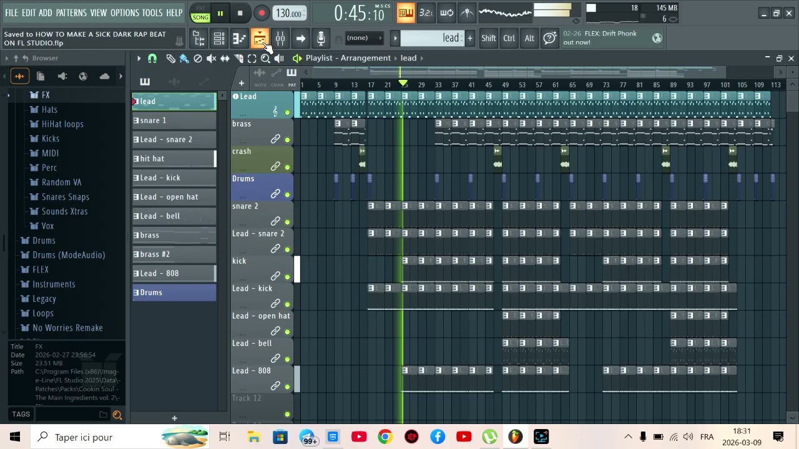This screenshot has width=799, height=449.
Task: Add a new pattern with plus button
Action: [x=469, y=38]
